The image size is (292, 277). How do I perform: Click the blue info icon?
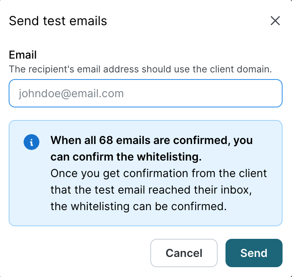coord(31,142)
